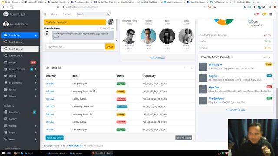
Task: Click Place New Order button
Action: pyautogui.click(x=55, y=138)
